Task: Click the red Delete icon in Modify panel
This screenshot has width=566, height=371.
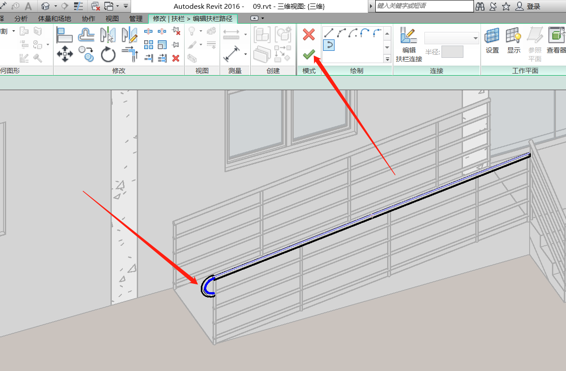Action: (176, 58)
